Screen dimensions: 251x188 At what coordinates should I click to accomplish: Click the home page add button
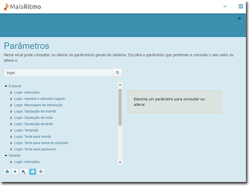click(x=24, y=172)
